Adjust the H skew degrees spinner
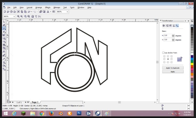This screenshot has width=196, height=118. click(x=173, y=36)
